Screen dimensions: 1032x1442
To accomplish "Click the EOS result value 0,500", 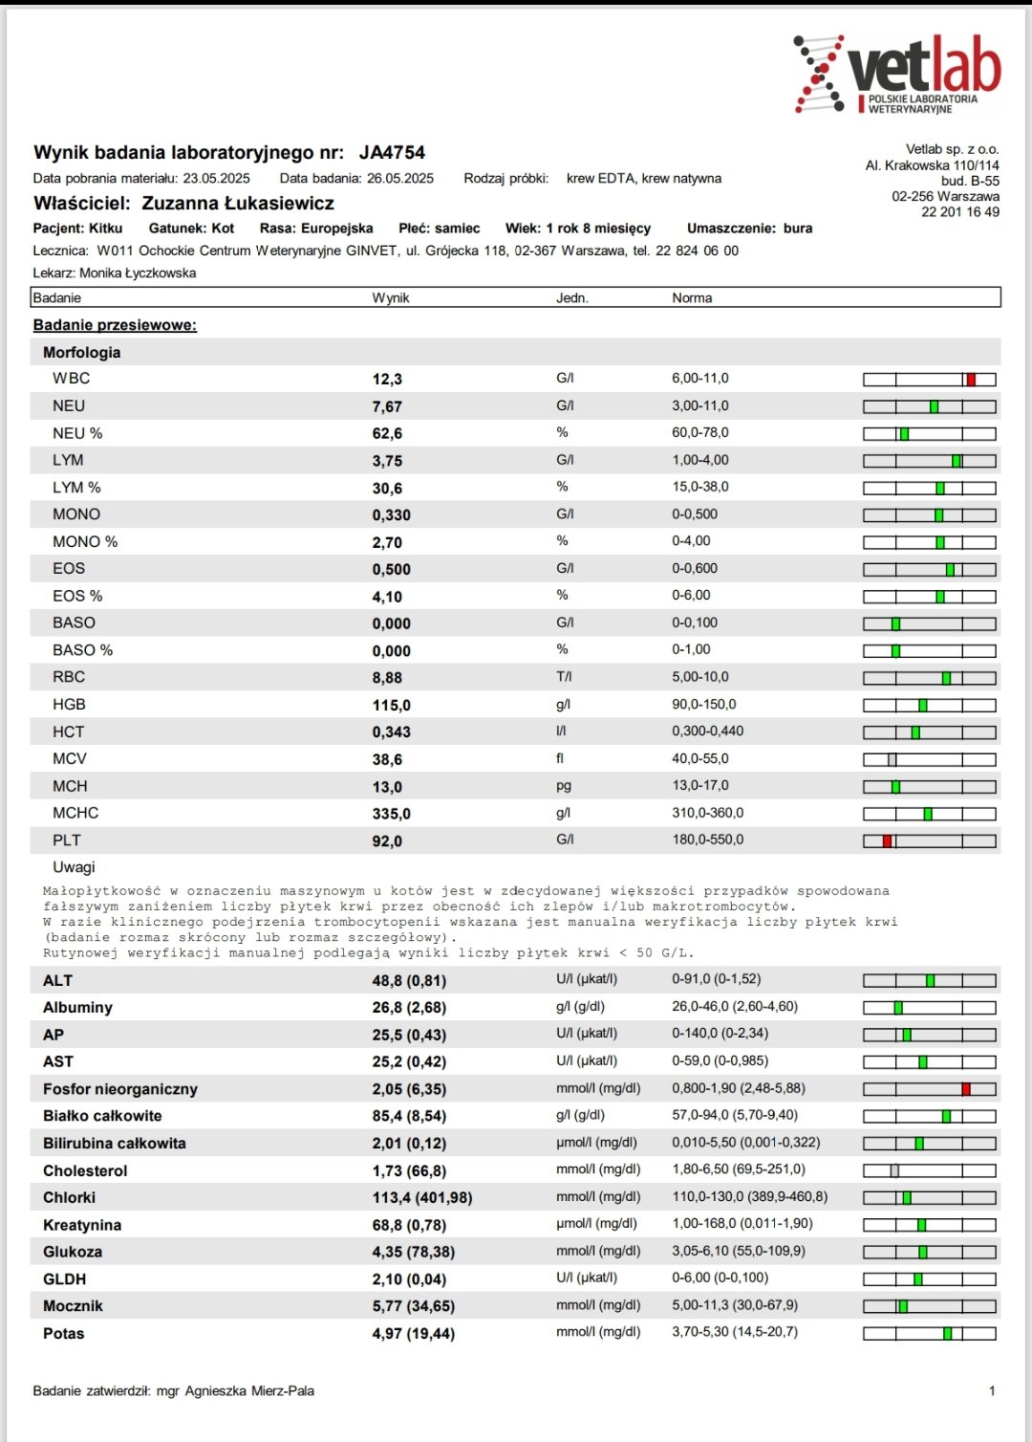I will (392, 570).
